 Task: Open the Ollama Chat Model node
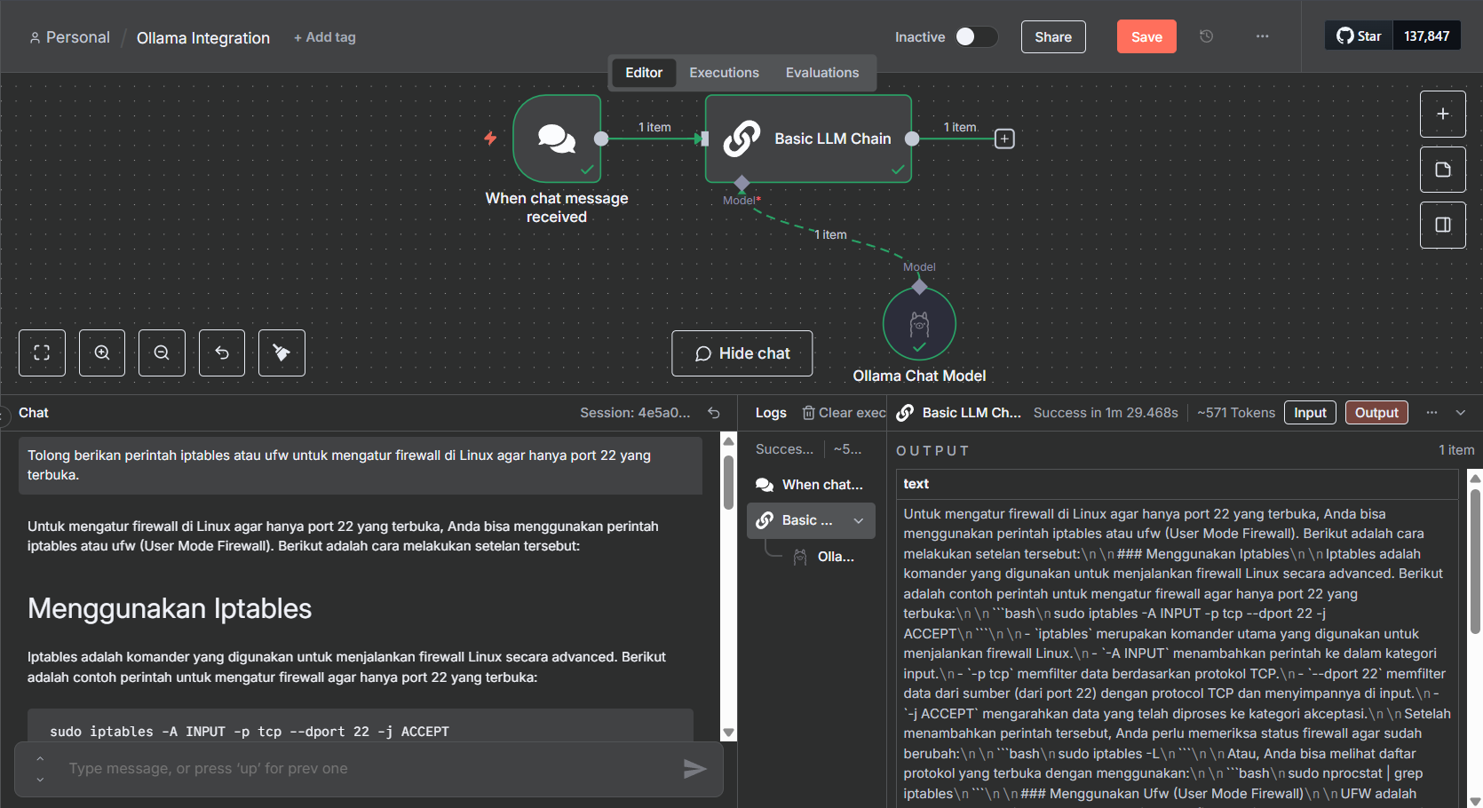coord(919,324)
